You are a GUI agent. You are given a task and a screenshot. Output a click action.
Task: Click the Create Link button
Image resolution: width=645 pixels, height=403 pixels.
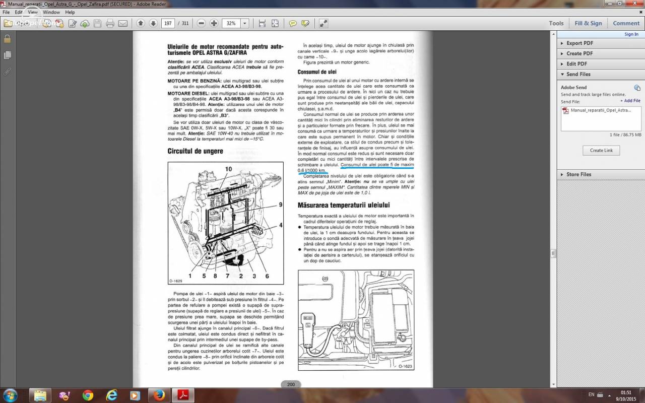point(601,151)
